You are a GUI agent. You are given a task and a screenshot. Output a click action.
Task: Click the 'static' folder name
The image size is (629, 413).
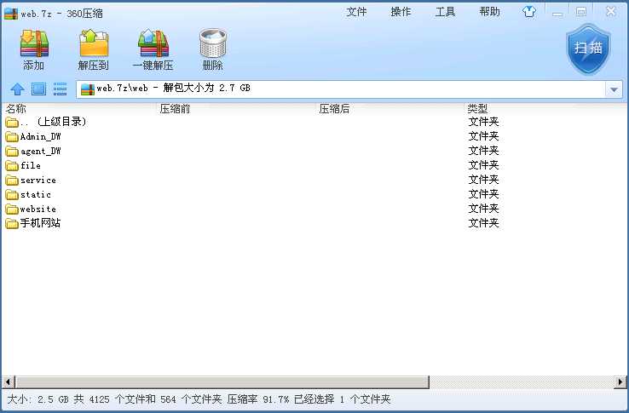(36, 194)
